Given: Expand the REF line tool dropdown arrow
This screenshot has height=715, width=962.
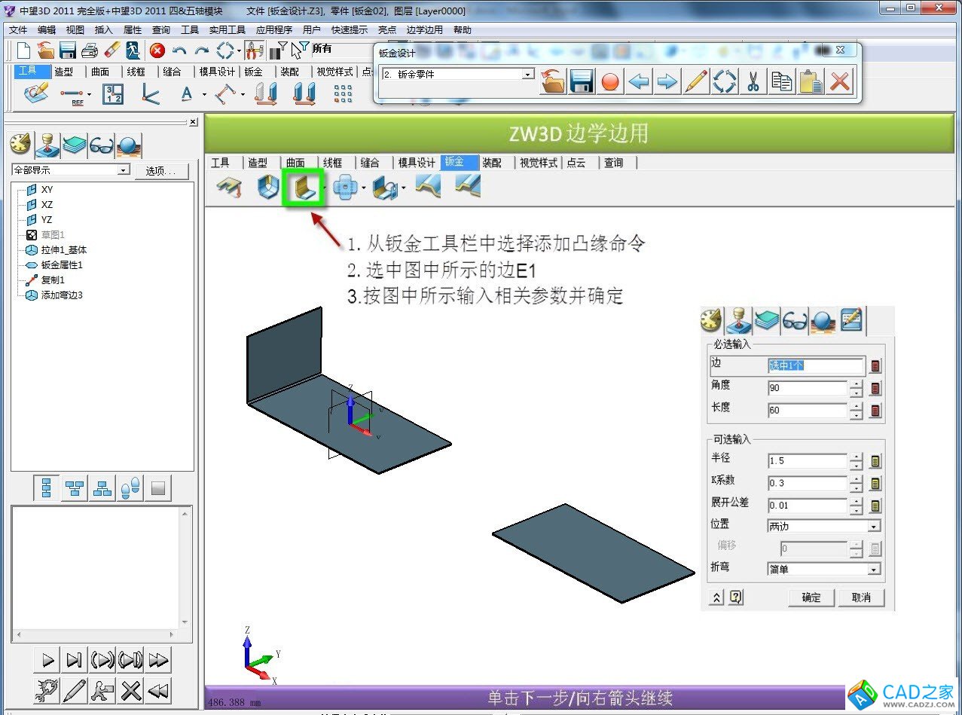Looking at the screenshot, I should (89, 95).
